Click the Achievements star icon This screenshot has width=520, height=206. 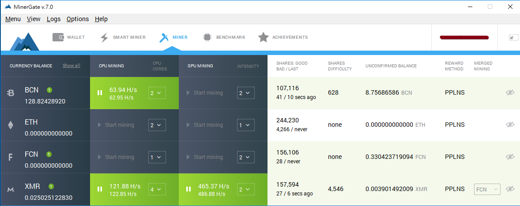264,37
